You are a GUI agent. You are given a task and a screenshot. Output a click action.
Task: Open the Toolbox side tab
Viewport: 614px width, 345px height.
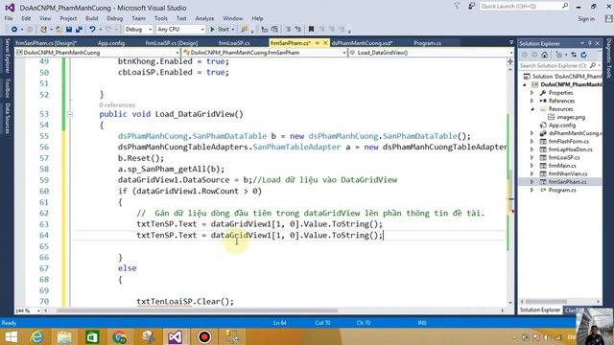point(7,87)
